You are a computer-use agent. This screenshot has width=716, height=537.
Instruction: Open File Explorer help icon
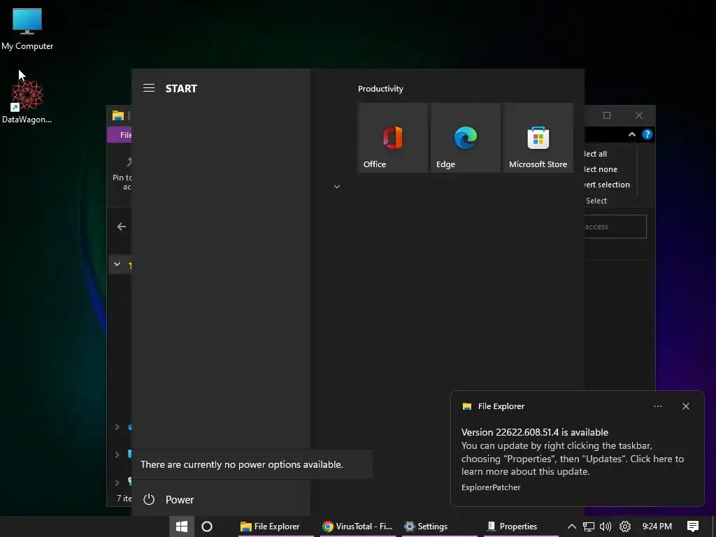[647, 134]
